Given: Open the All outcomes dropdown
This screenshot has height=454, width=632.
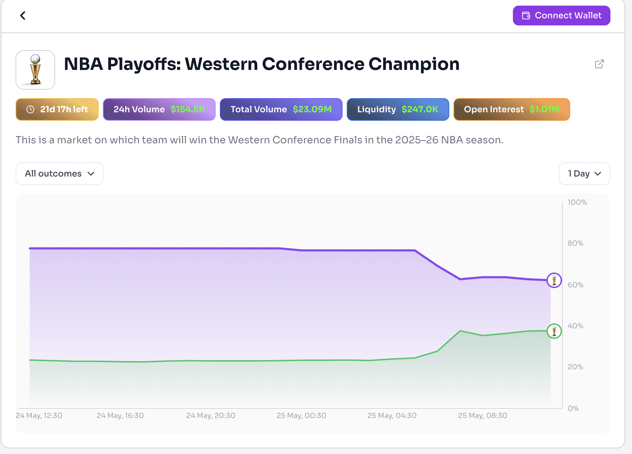Looking at the screenshot, I should pyautogui.click(x=59, y=174).
